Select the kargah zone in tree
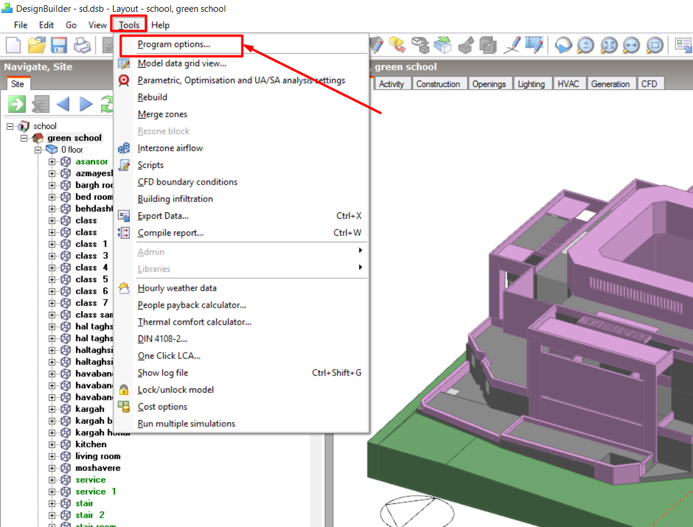The height and width of the screenshot is (527, 693). tap(90, 409)
